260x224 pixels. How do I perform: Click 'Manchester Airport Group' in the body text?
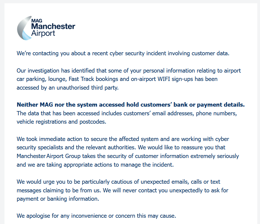(x=49, y=156)
